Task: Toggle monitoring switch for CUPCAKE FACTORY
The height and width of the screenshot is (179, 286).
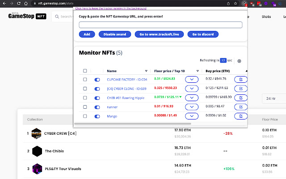Action: point(97,79)
